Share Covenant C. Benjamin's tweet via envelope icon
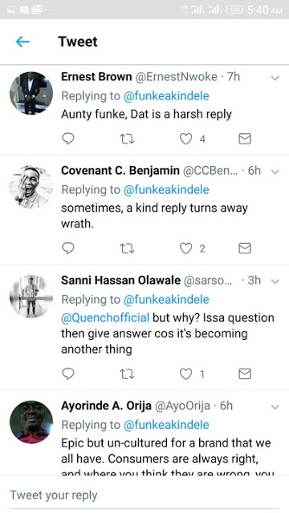This screenshot has width=289, height=513. click(244, 248)
